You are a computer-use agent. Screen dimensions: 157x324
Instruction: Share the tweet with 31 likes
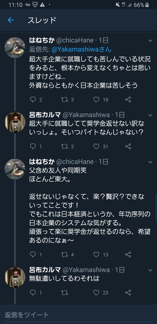point(128,146)
